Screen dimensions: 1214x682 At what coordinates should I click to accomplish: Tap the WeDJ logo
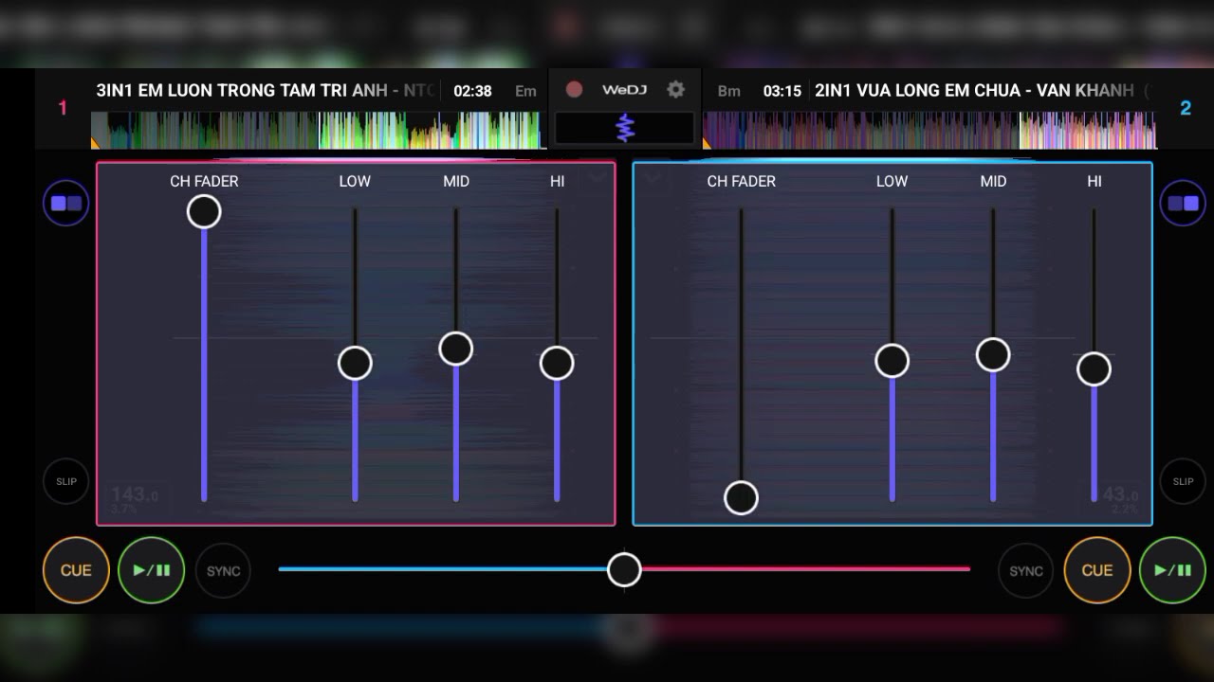624,90
